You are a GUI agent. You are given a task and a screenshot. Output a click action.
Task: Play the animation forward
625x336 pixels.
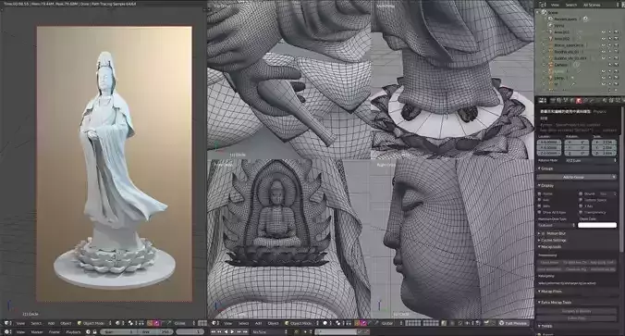(x=232, y=332)
